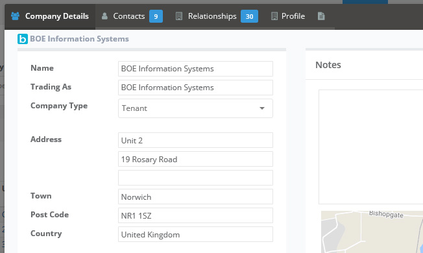
Task: Click the 'Company Type' field label
Action: click(x=59, y=106)
